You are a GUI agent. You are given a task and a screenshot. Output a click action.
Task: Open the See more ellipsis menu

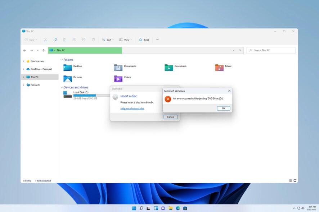click(x=157, y=40)
